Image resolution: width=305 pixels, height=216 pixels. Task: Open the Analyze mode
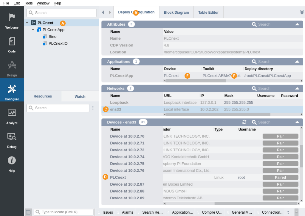(x=12, y=116)
